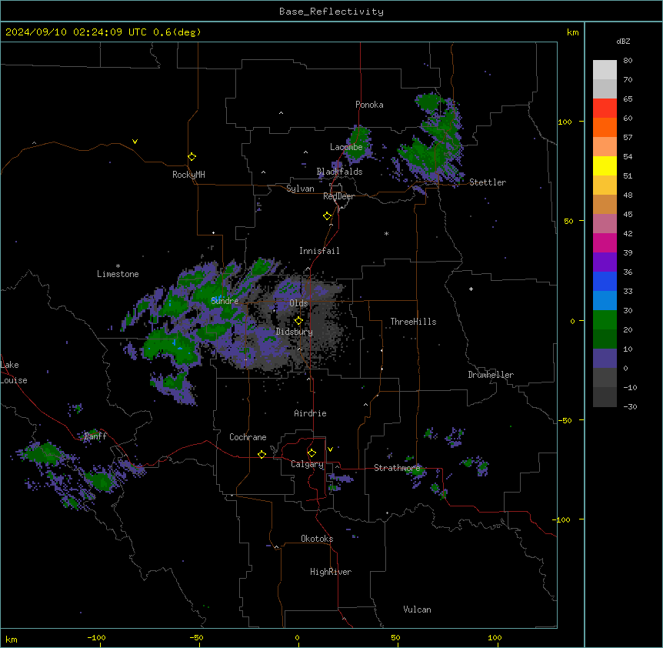Click the Limestone label

[118, 274]
